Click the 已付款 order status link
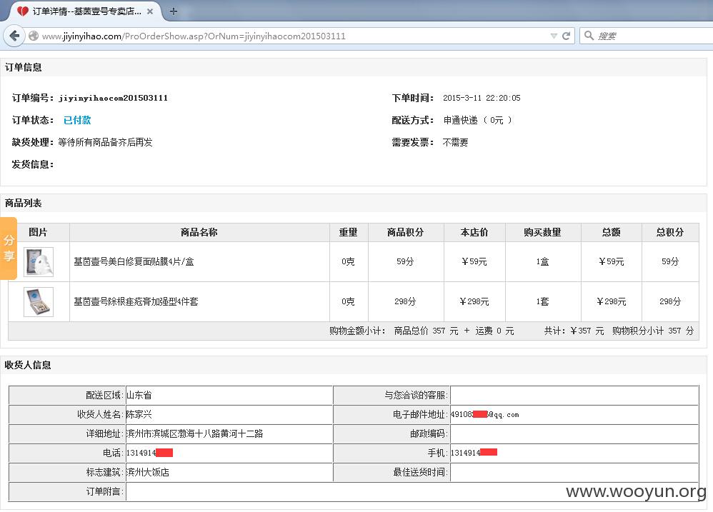Screen dimensions: 713x512 (x=77, y=120)
